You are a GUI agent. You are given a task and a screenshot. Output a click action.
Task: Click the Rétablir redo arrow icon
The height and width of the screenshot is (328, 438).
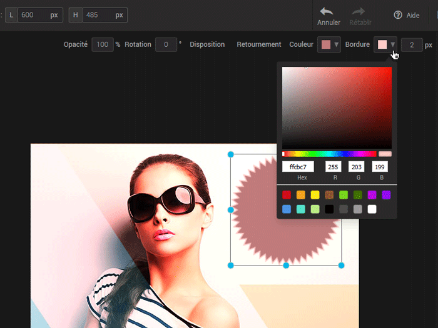tap(358, 11)
